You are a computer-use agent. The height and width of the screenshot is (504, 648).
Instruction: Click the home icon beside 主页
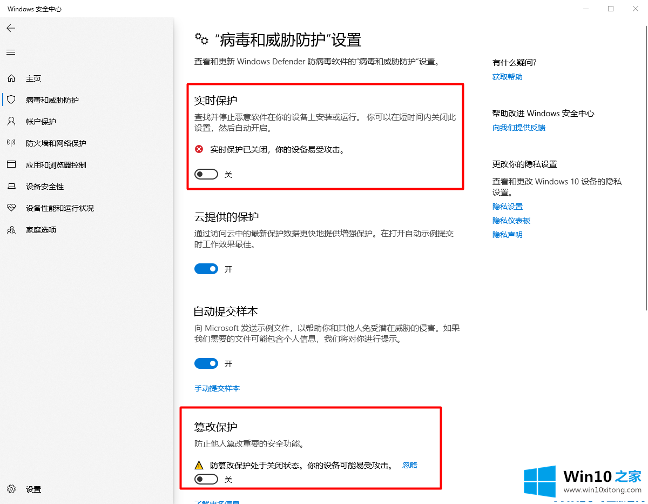coord(11,78)
